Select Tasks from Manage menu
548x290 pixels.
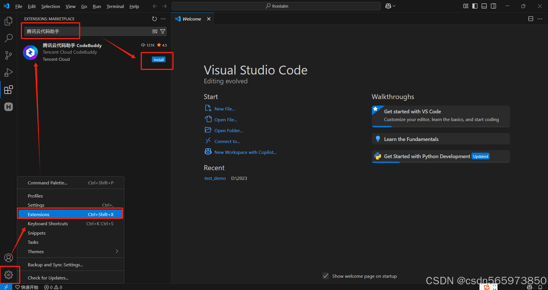point(70,242)
